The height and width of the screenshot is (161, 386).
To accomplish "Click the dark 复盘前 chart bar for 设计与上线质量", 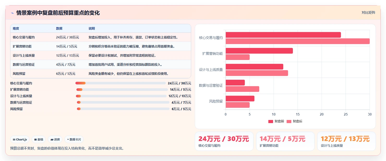I will 254,66.
